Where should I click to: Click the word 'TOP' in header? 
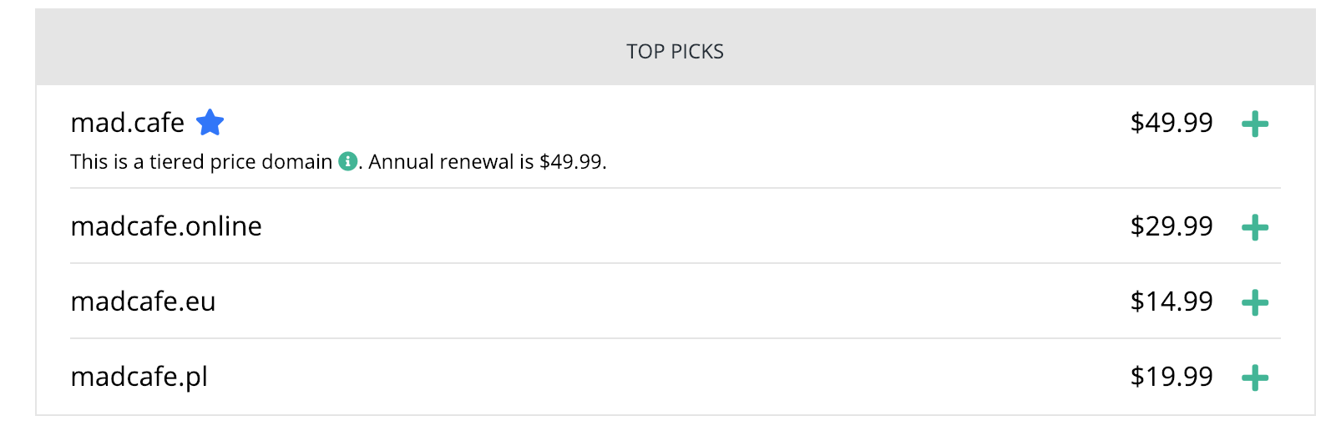point(645,52)
